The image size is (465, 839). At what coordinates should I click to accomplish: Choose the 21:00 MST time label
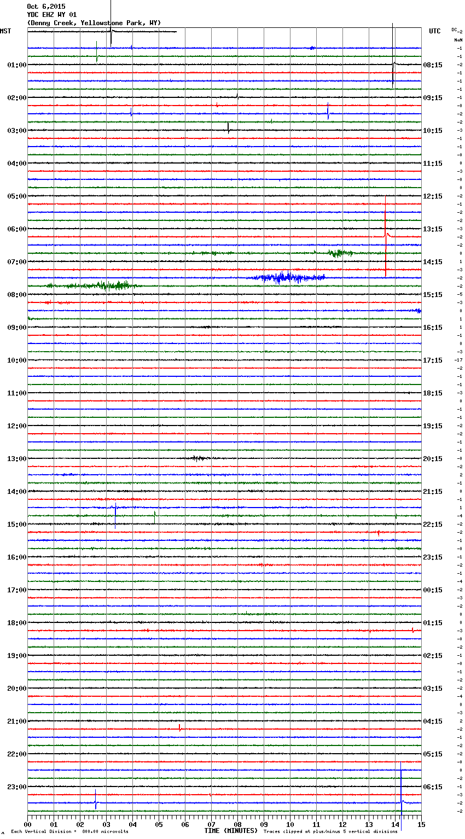(x=16, y=721)
